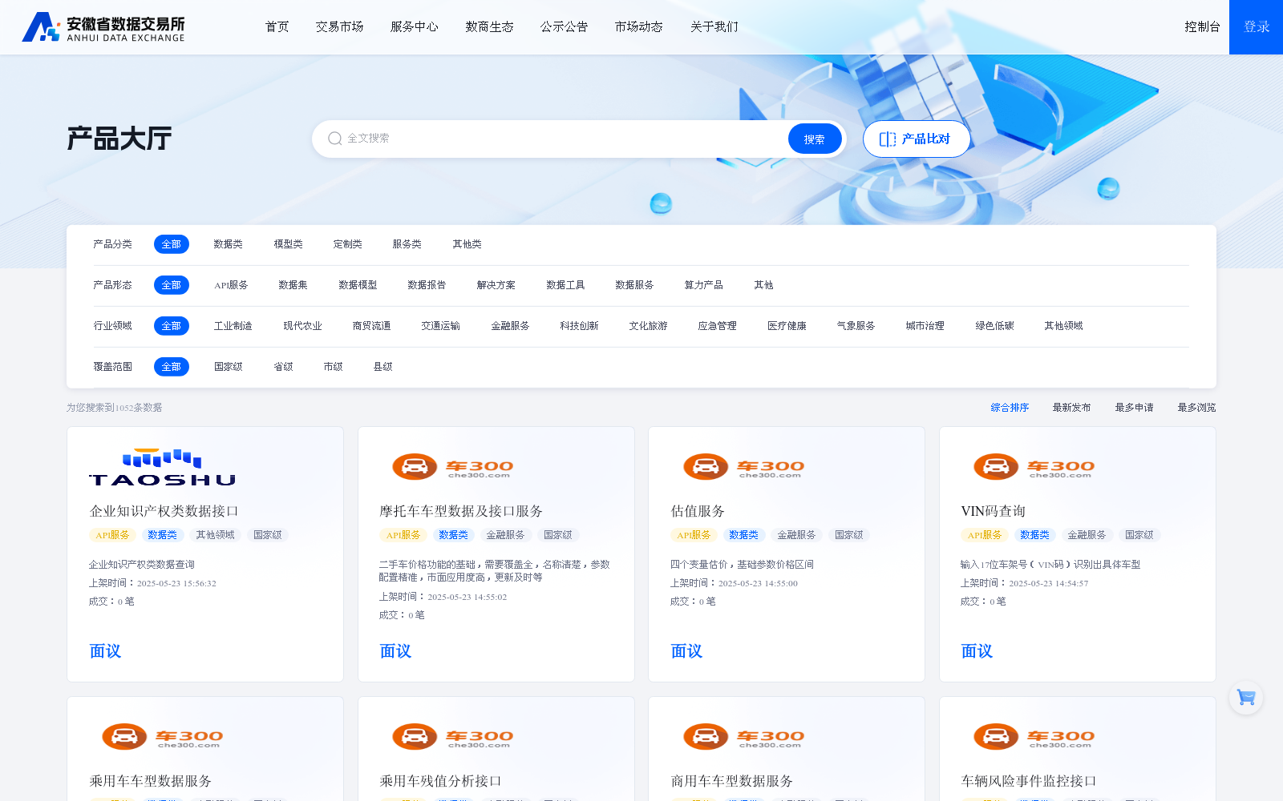
Task: Filter industry by 工业制造
Action: pyautogui.click(x=233, y=326)
